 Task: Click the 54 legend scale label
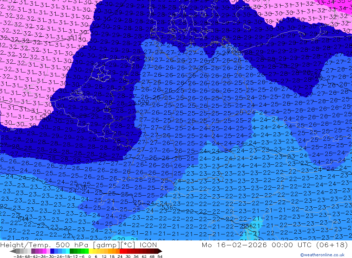[160, 257]
